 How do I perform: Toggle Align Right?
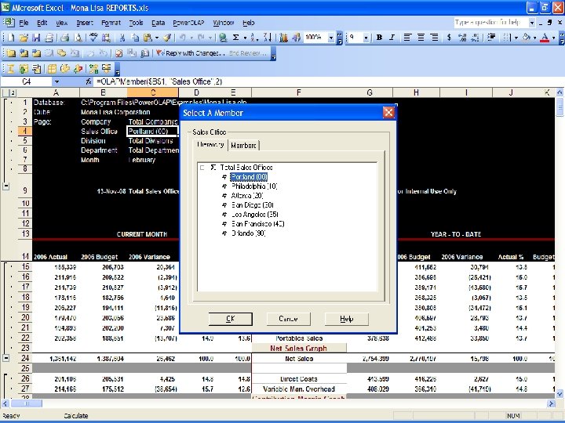(x=434, y=38)
